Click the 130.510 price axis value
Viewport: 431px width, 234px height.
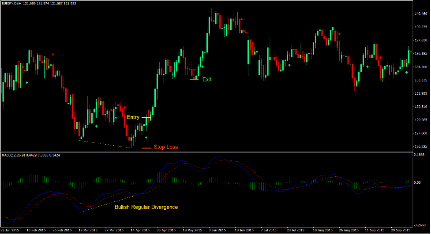click(x=421, y=107)
